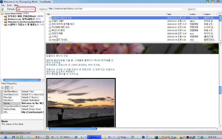
Task: Click the Richboy's Lab feed icon
Action: [x=6, y=19]
